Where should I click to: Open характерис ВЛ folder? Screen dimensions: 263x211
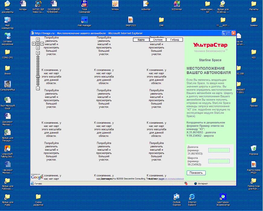(207, 7)
